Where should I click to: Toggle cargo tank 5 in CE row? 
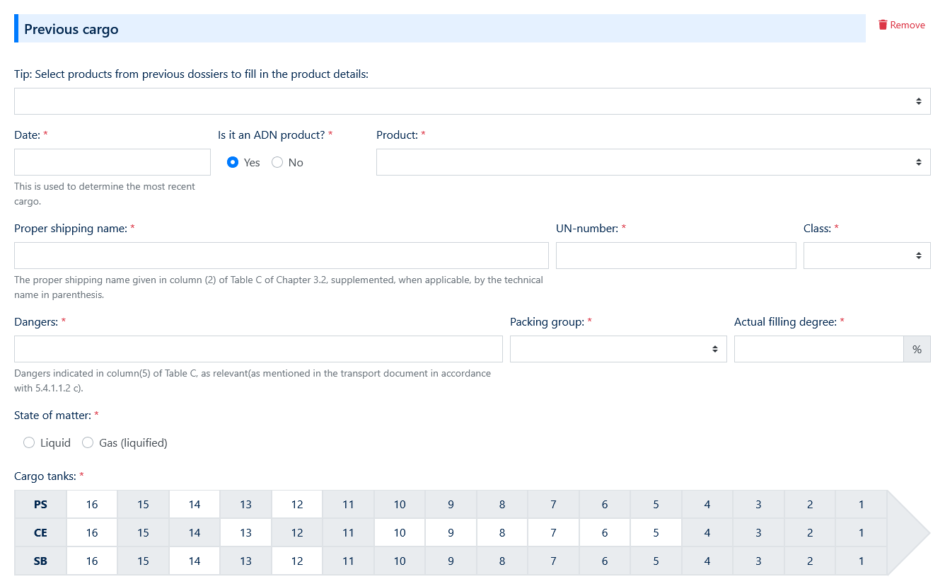[x=656, y=532]
